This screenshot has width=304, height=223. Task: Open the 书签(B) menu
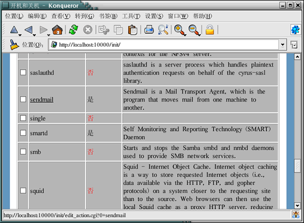click(x=108, y=16)
